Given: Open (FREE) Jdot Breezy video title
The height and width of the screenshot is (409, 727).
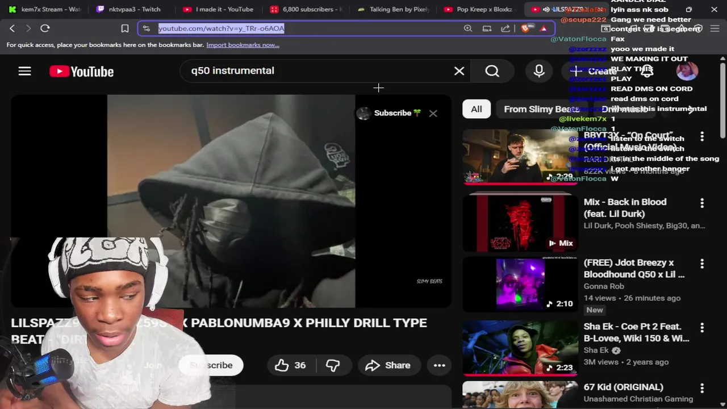Looking at the screenshot, I should tap(634, 269).
